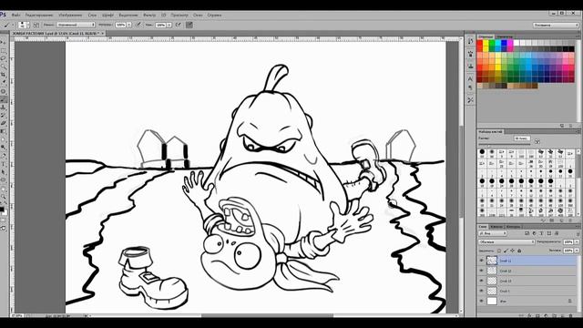Open the layer filter type dropdown
Image resolution: width=583 pixels, height=328 pixels.
tap(493, 233)
